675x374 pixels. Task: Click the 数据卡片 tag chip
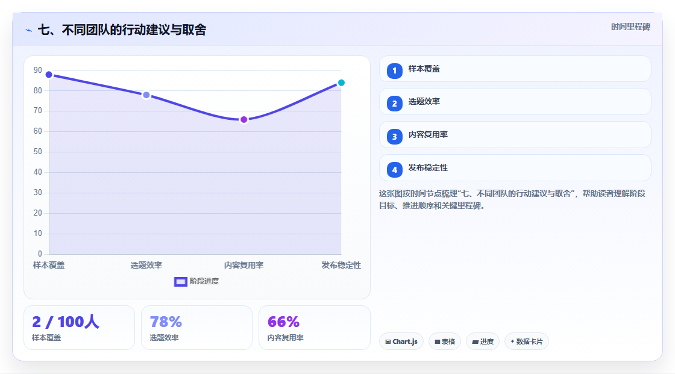coord(527,341)
